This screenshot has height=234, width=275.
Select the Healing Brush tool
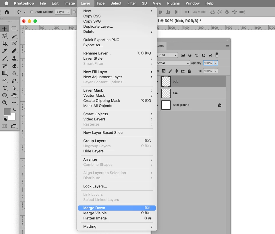point(14,51)
